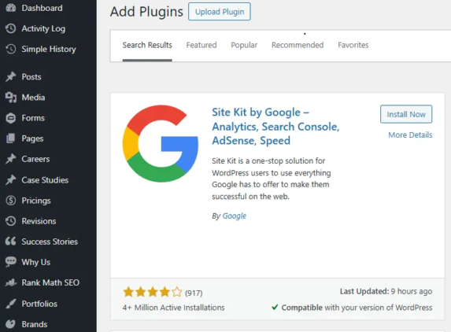This screenshot has width=451, height=332.
Task: Click '4+ Million Active Installations' text
Action: click(x=173, y=308)
